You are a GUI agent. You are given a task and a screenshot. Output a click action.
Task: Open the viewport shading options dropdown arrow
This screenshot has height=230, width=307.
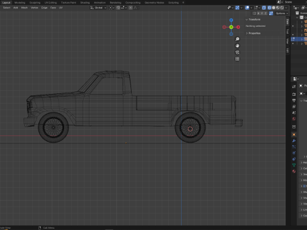coord(286,8)
